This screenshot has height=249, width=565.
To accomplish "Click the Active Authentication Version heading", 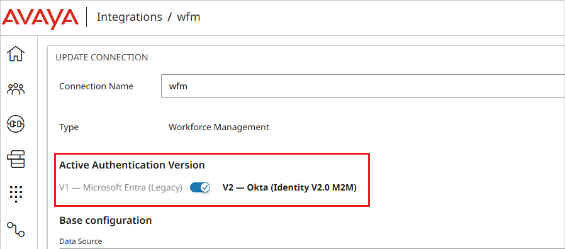I will (x=132, y=165).
